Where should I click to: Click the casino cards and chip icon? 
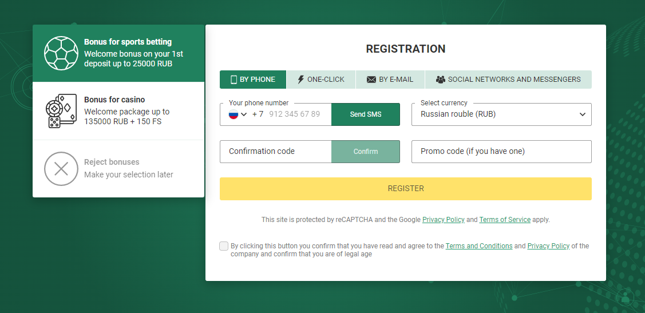61,111
